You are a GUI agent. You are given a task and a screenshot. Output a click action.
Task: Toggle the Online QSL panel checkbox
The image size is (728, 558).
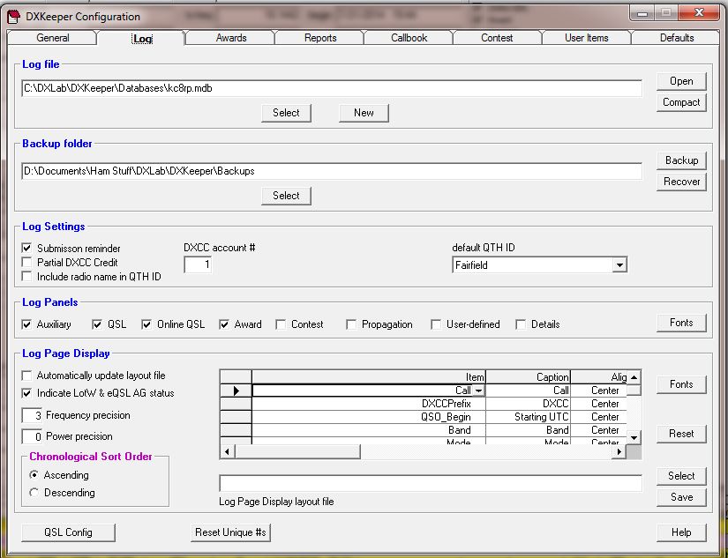[x=146, y=324]
